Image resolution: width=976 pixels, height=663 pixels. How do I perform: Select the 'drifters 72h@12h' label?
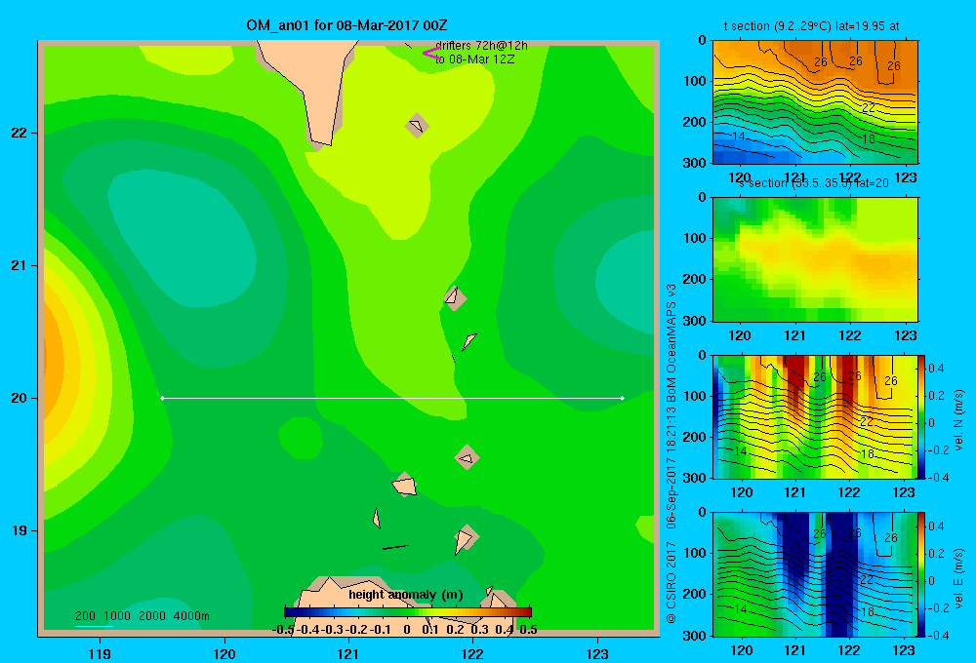tap(481, 46)
